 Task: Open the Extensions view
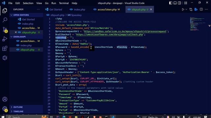pyautogui.click(x=5, y=49)
